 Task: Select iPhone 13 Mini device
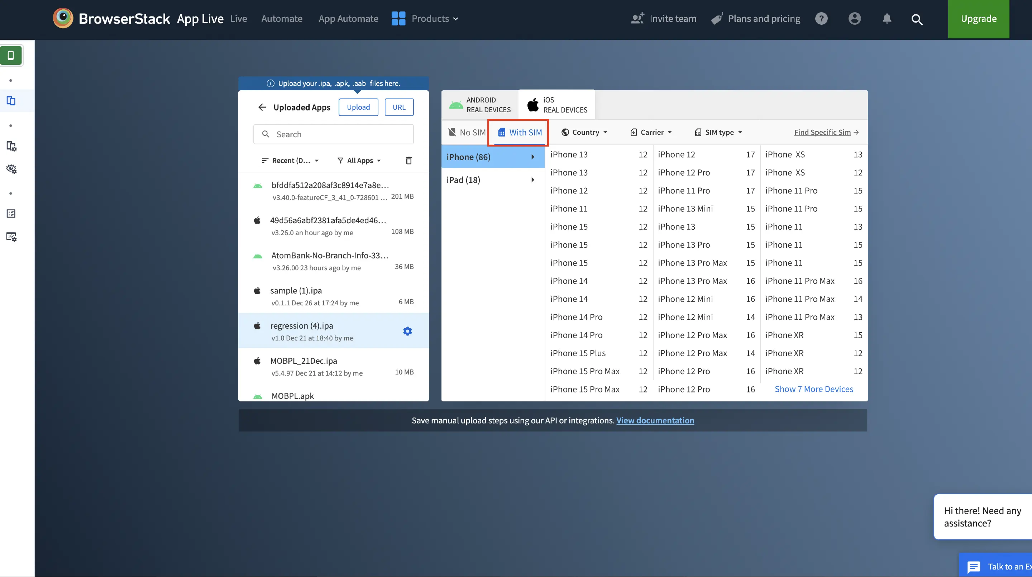[x=706, y=208]
